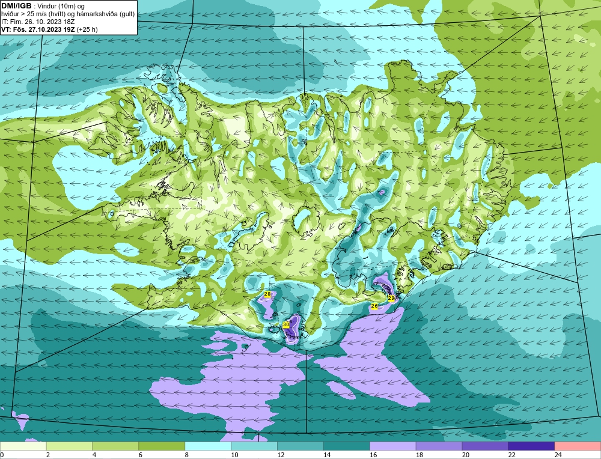Click the legend scale number 16
This screenshot has width=601, height=459.
pos(373,455)
